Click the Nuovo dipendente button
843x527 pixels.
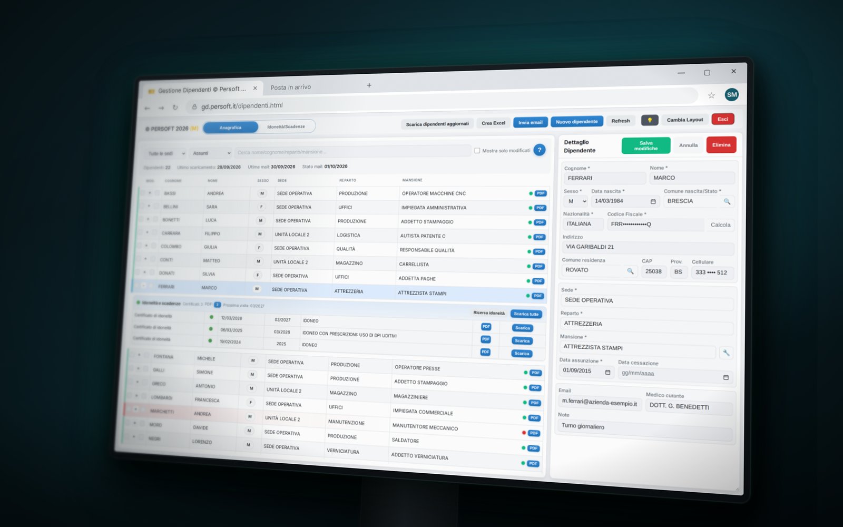(577, 122)
